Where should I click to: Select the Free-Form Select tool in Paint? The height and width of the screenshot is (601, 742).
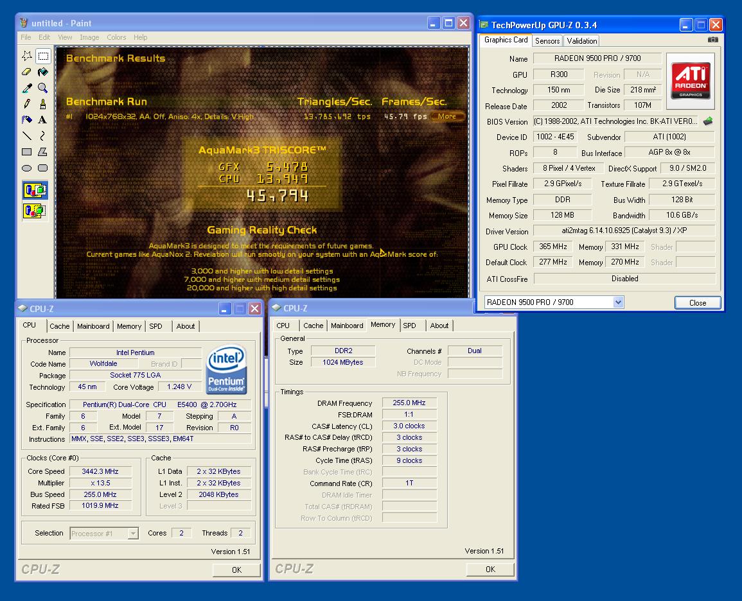coord(27,56)
